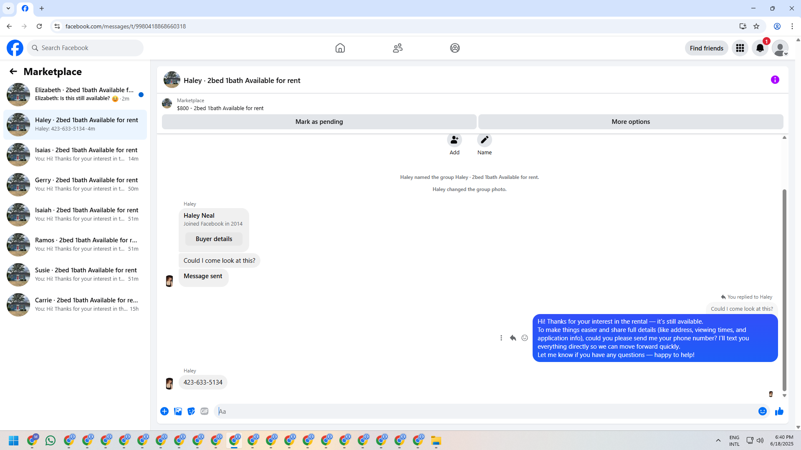
Task: Open Gerry's rental conversation
Action: [x=75, y=184]
